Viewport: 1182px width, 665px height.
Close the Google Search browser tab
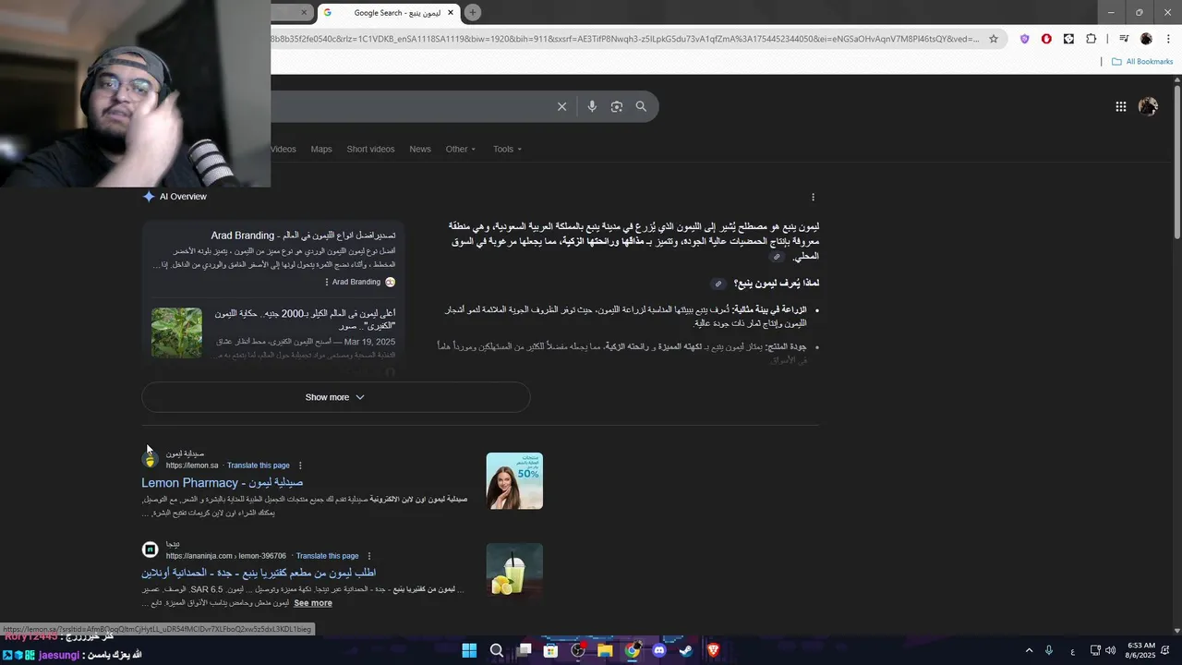point(452,13)
